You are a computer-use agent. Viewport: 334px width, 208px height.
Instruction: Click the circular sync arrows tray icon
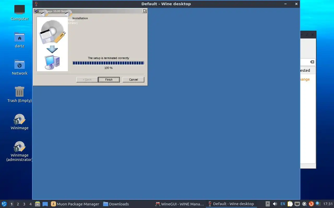pos(304,204)
